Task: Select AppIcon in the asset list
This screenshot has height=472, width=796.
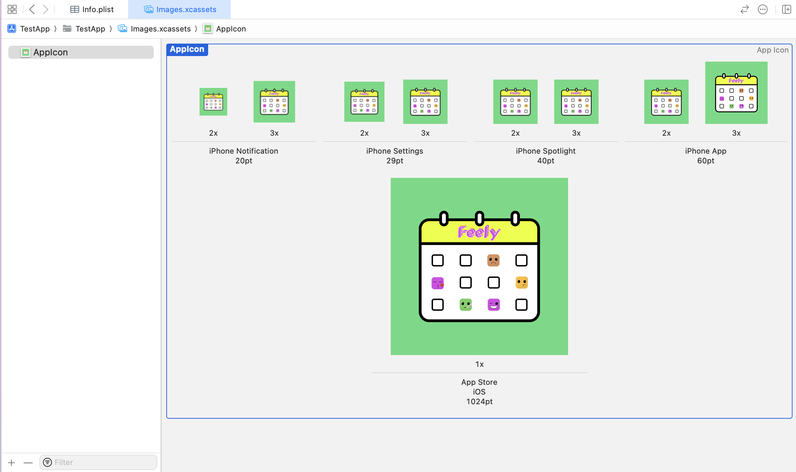Action: [81, 52]
